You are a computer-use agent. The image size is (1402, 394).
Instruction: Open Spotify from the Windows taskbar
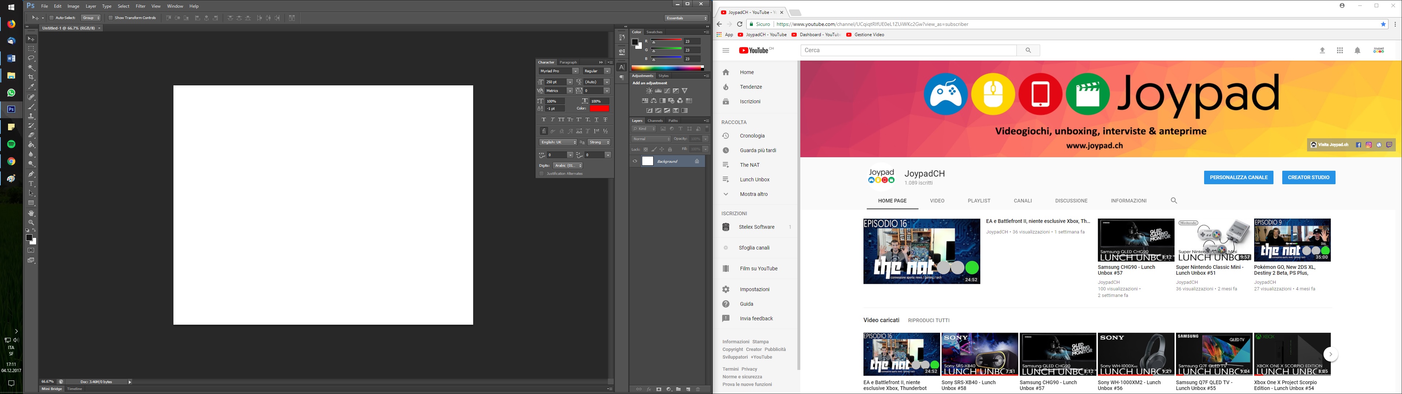[11, 144]
